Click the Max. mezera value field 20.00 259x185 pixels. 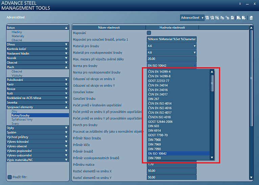coord(172,59)
